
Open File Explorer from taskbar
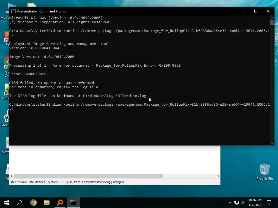pos(47,203)
